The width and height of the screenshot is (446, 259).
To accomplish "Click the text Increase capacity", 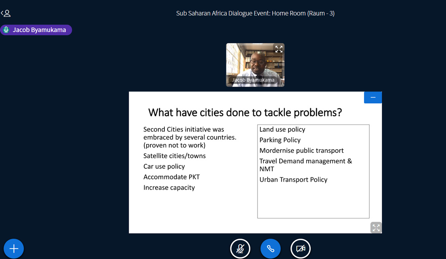I will pos(169,187).
